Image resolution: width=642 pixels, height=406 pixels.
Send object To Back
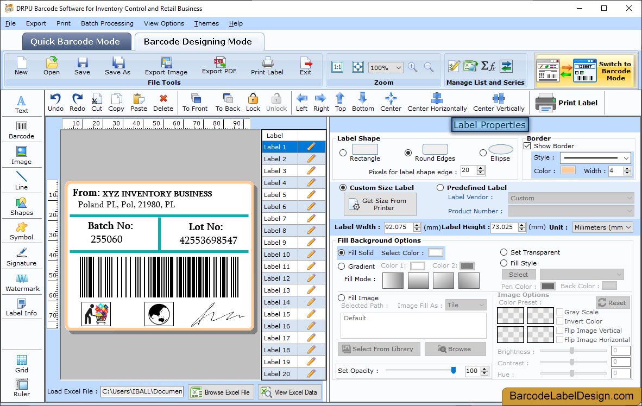coord(228,103)
